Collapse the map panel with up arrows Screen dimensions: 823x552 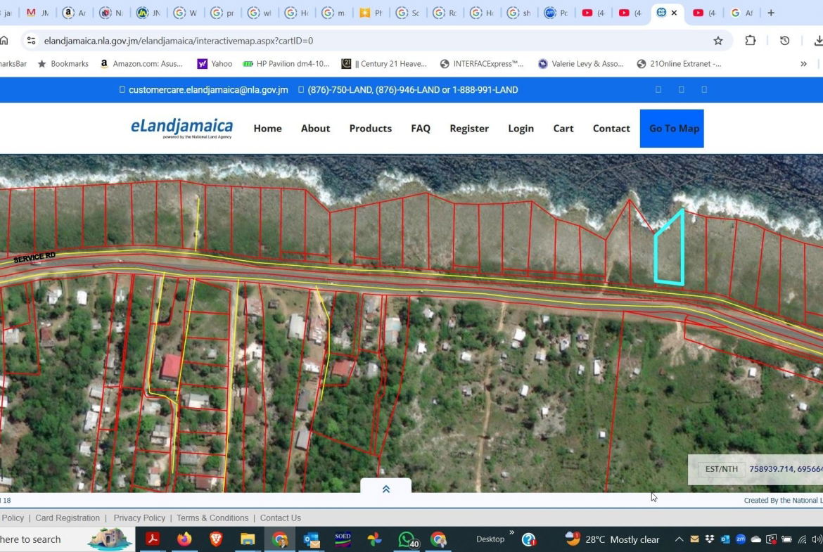pos(385,488)
